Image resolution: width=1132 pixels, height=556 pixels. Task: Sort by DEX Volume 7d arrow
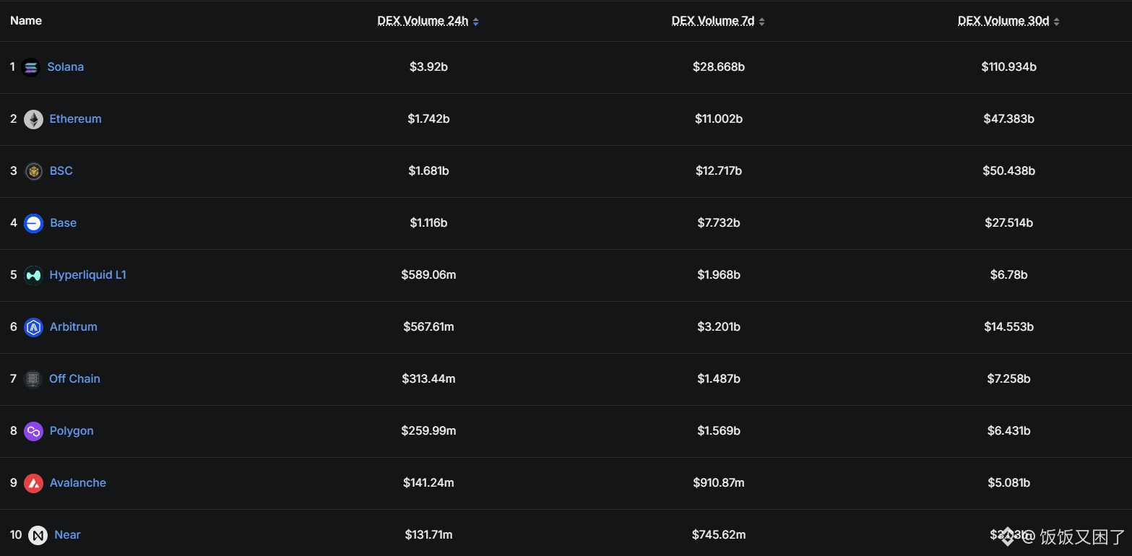[761, 22]
